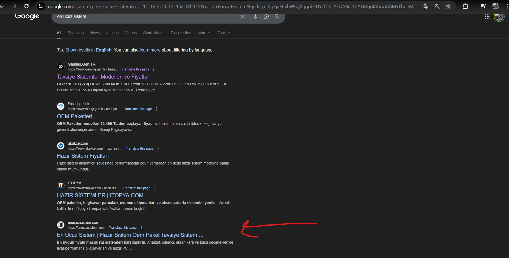Screen dimensions: 509x258
Task: Click the Gaming.Gen.TR site name
Action: tap(82, 64)
